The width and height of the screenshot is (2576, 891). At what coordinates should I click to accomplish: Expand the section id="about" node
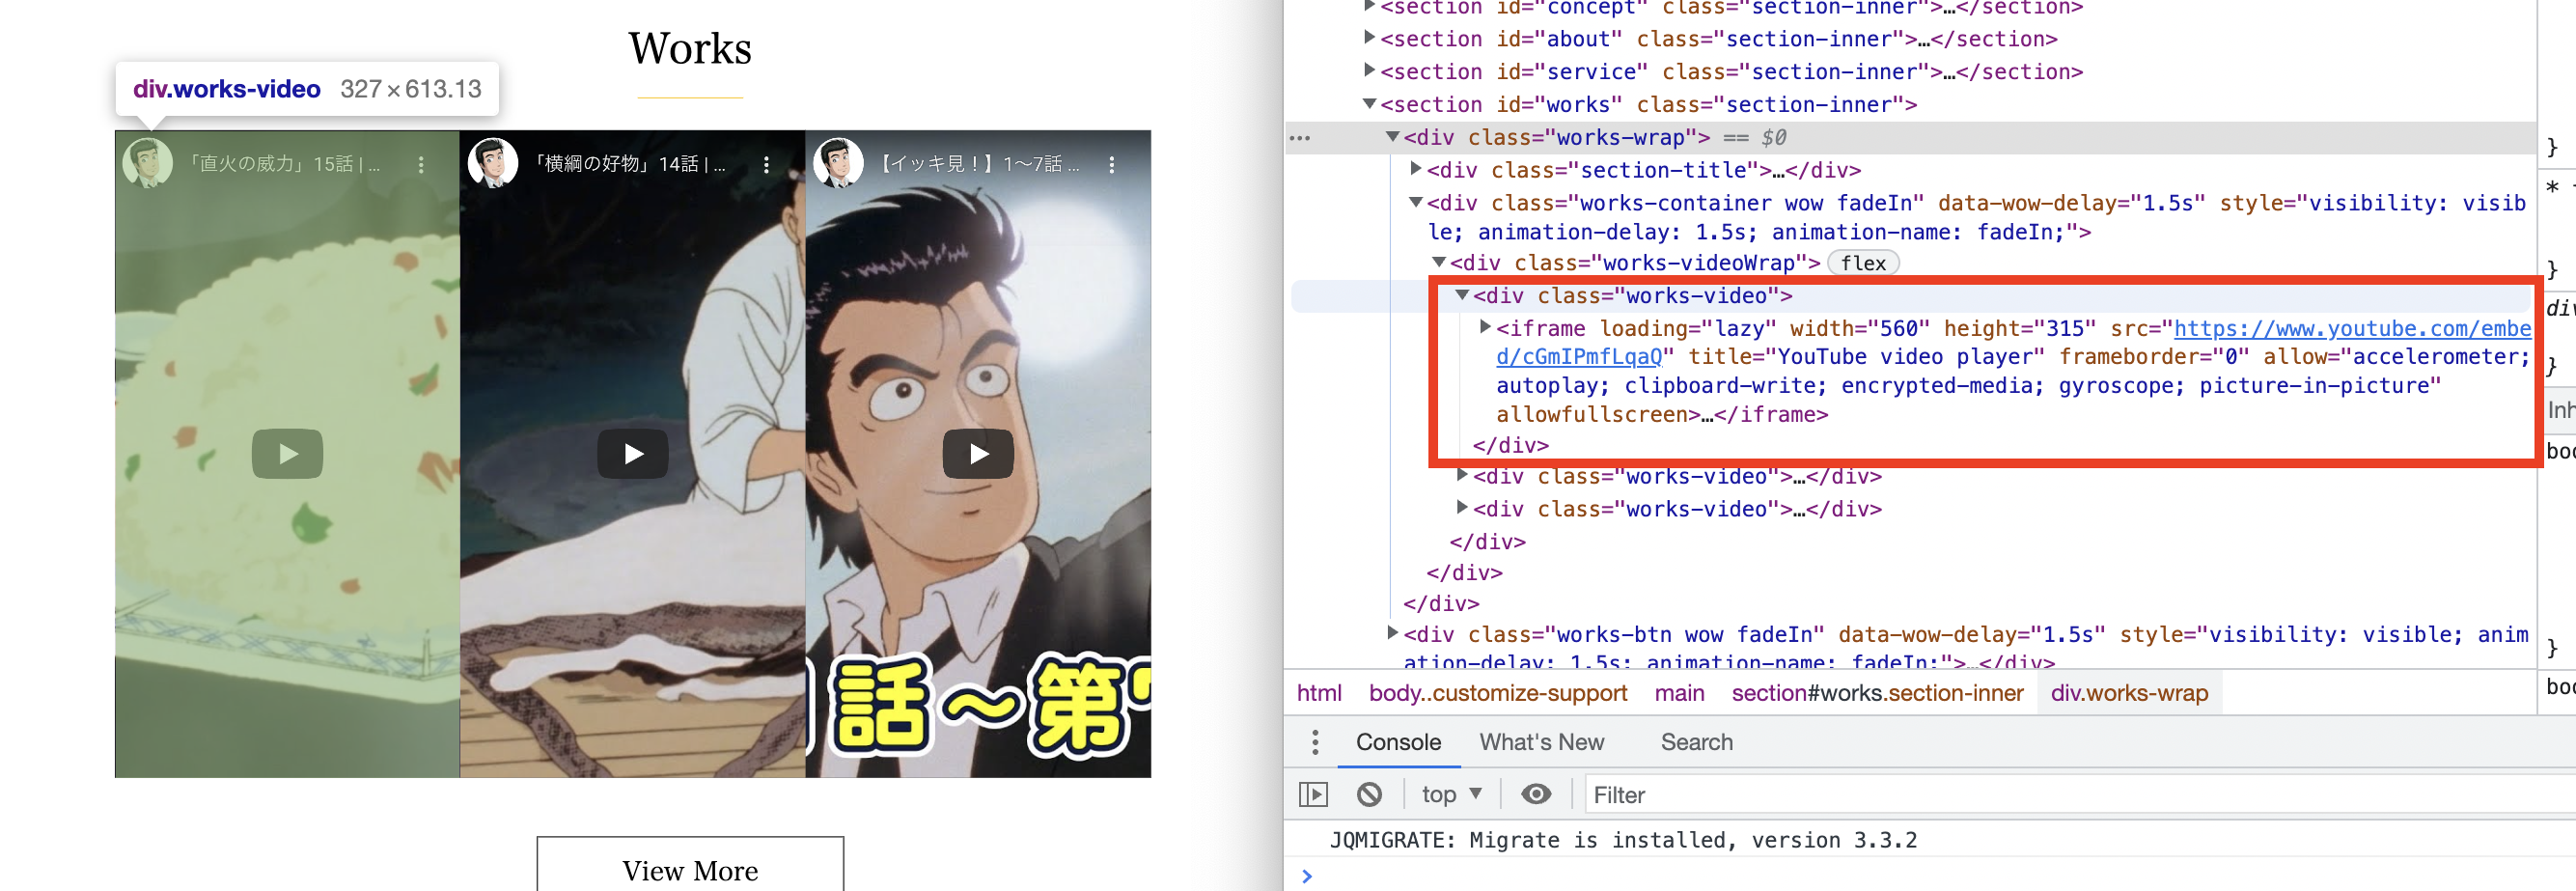(1368, 39)
